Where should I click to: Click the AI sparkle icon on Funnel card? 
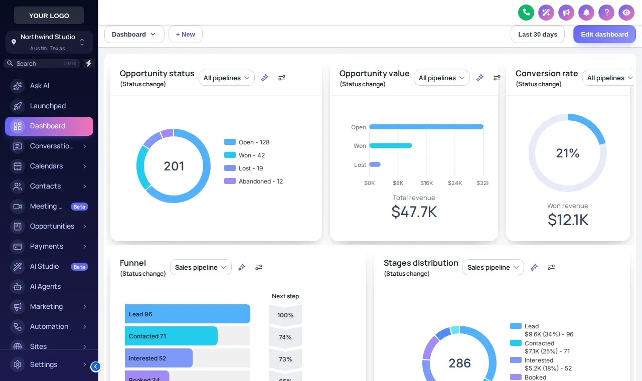pos(242,267)
